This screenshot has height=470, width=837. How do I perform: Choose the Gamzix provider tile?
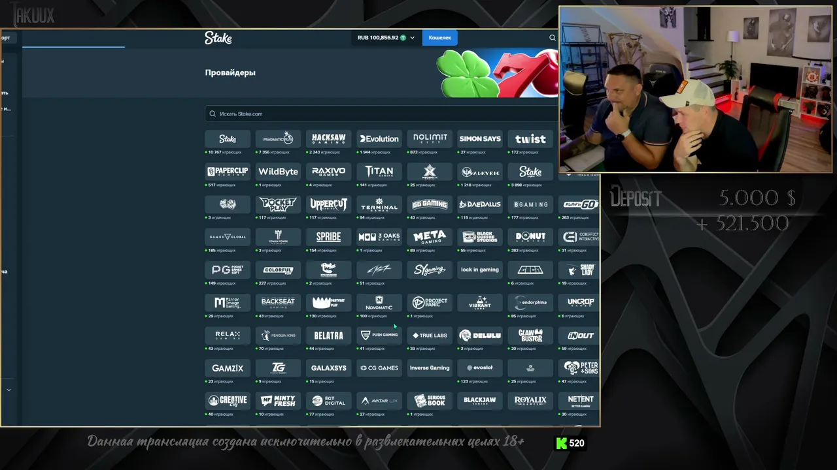pos(228,368)
